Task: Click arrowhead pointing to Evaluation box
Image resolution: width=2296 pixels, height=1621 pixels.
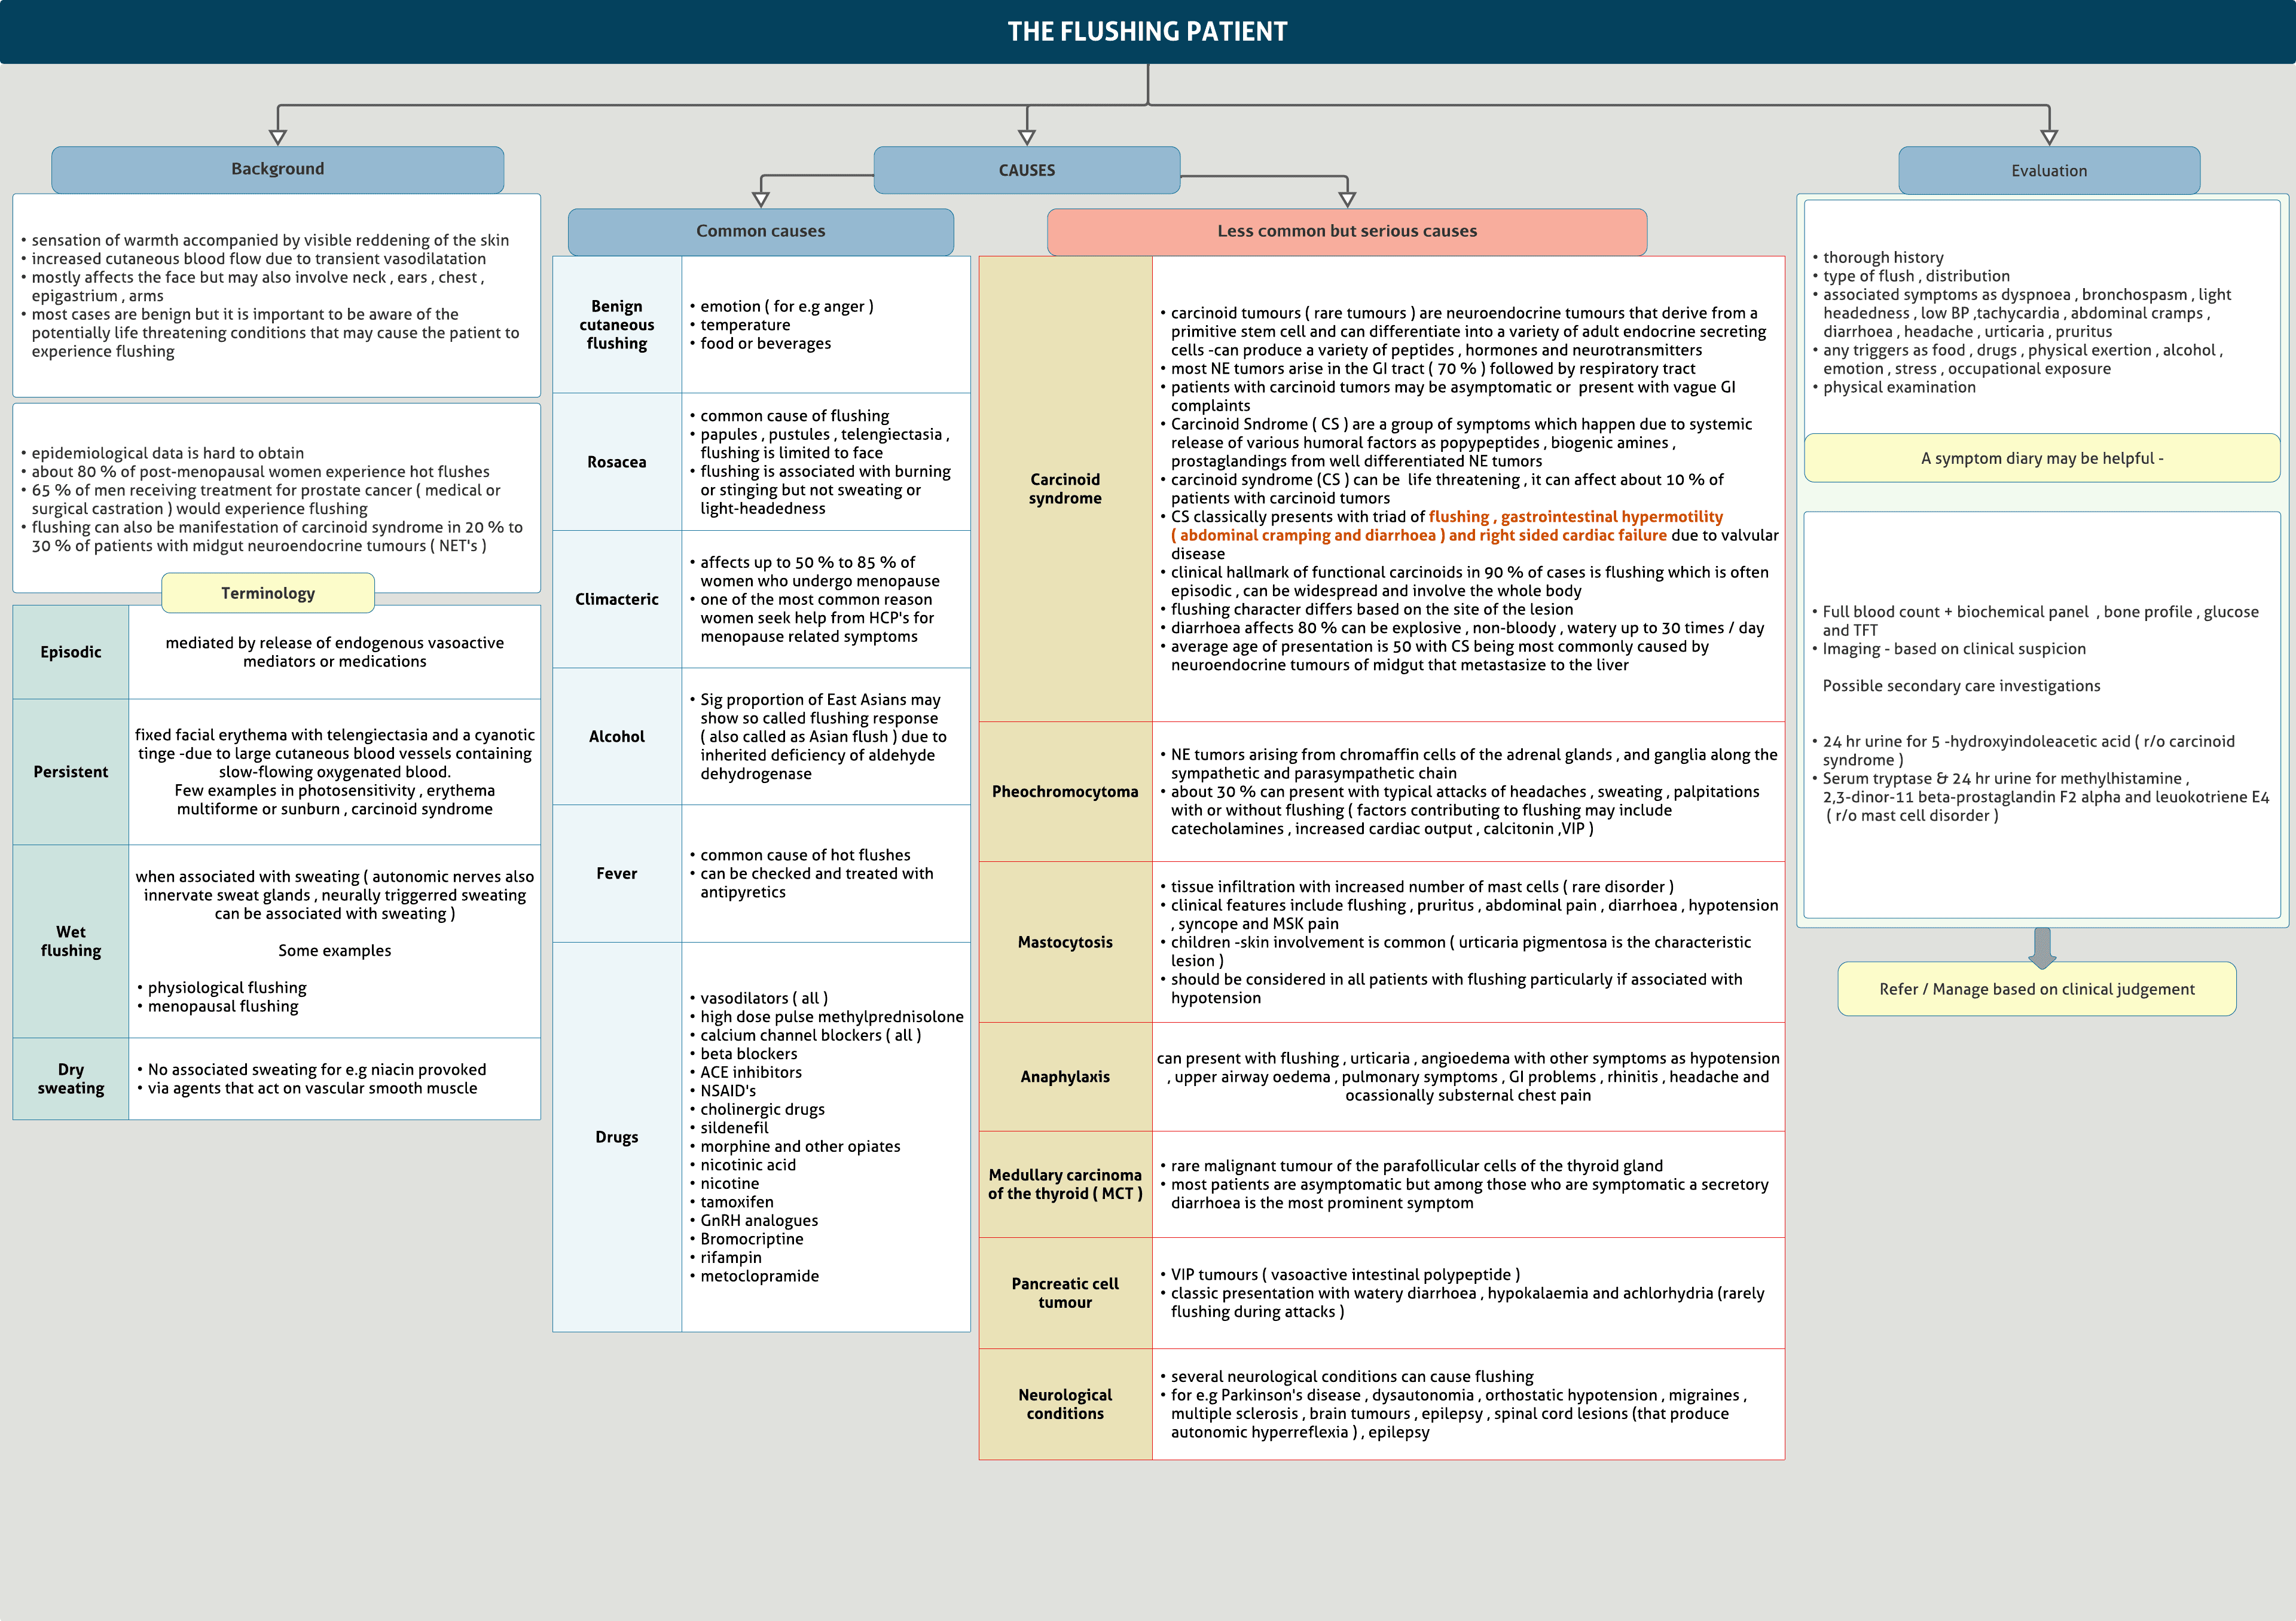Action: tap(2049, 137)
